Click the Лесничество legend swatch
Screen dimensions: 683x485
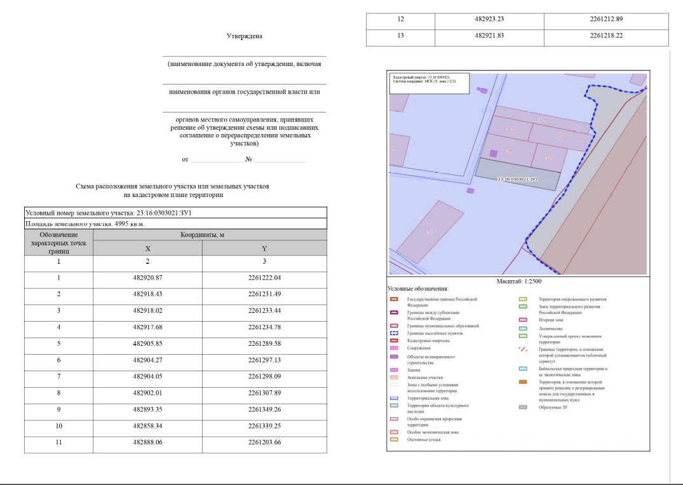pos(523,329)
